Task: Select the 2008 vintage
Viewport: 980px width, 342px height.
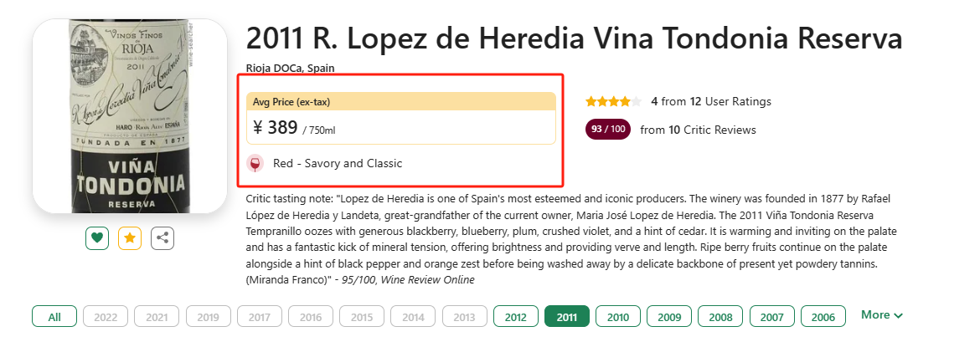Action: pyautogui.click(x=720, y=316)
